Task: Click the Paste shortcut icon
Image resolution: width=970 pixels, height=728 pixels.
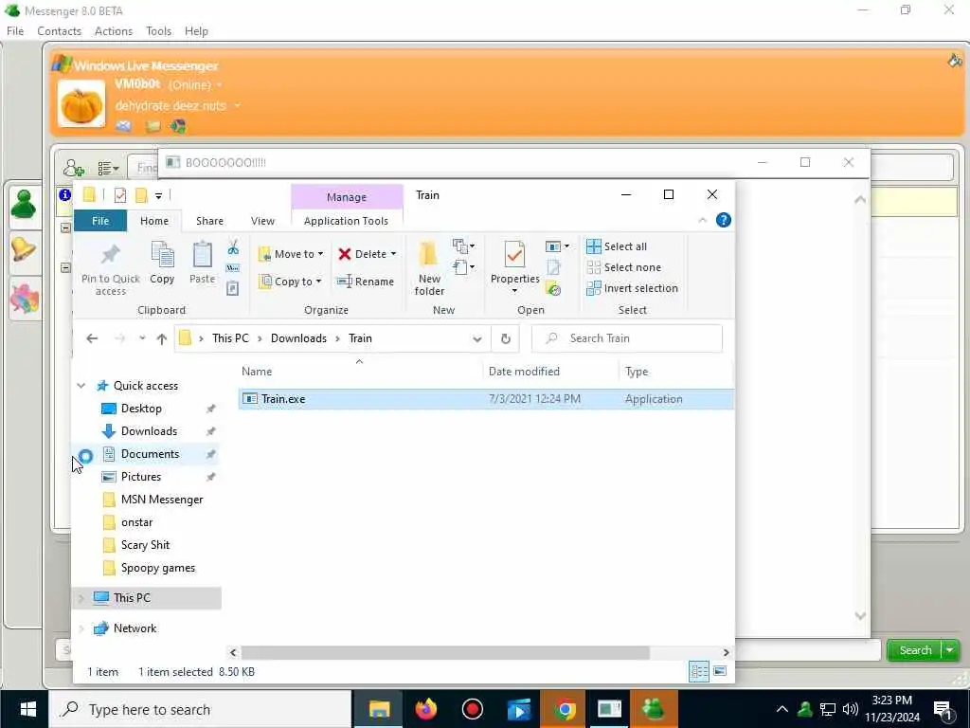Action: click(x=233, y=288)
